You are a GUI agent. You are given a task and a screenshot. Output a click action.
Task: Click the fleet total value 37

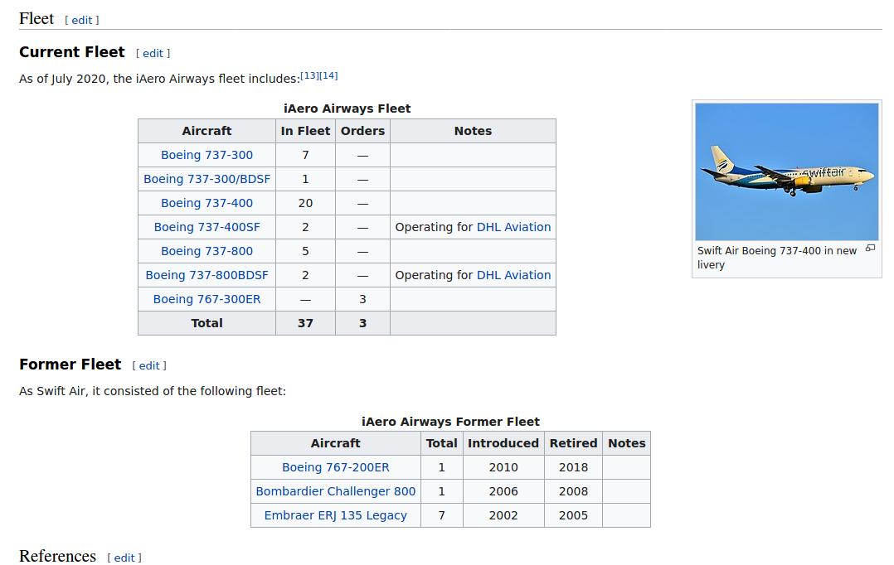pos(305,323)
